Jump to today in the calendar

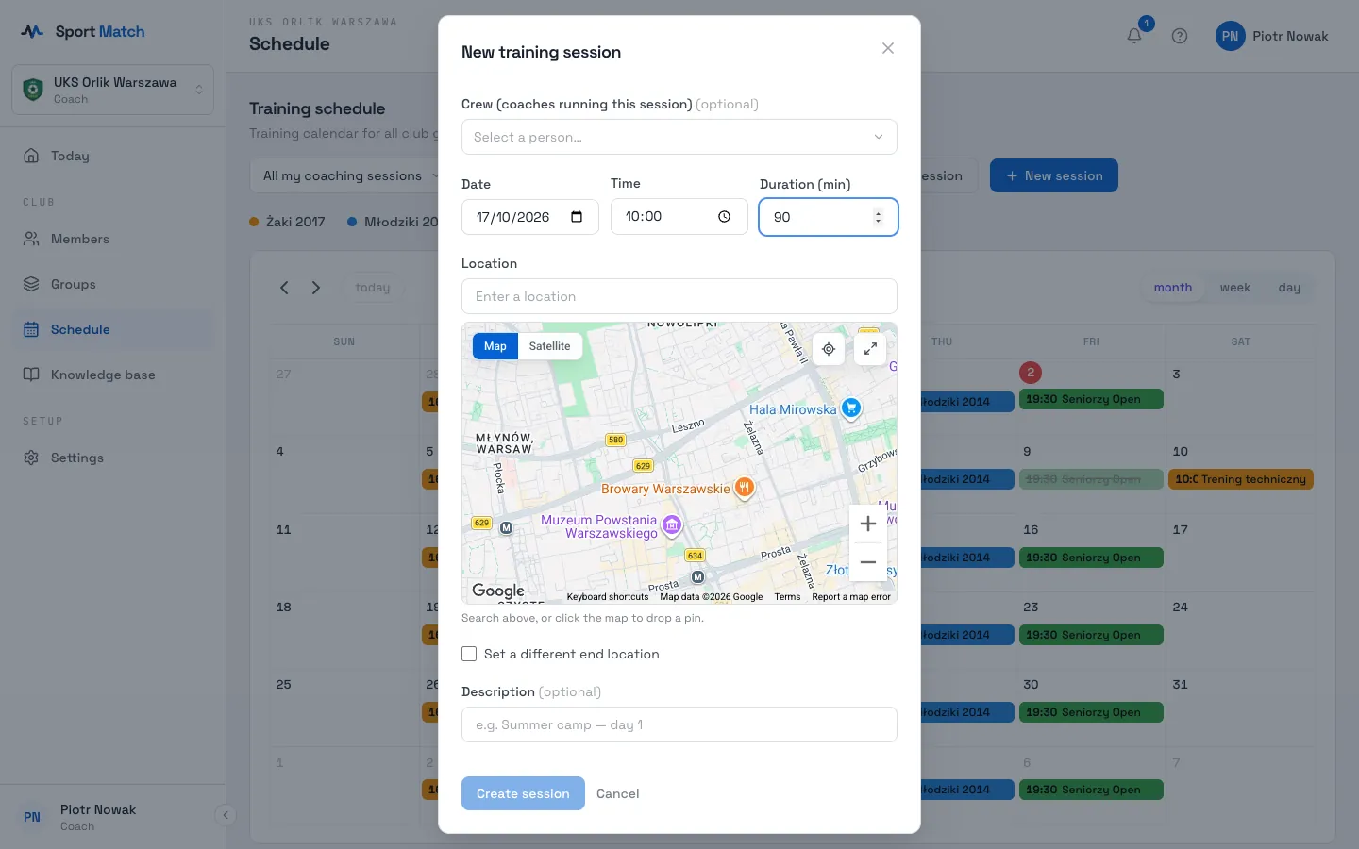(373, 288)
